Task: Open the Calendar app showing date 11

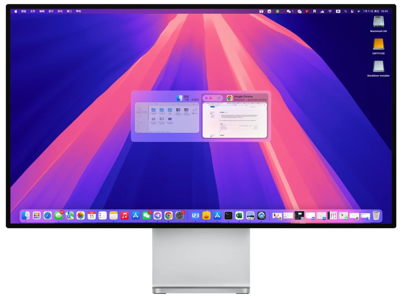Action: click(x=91, y=216)
